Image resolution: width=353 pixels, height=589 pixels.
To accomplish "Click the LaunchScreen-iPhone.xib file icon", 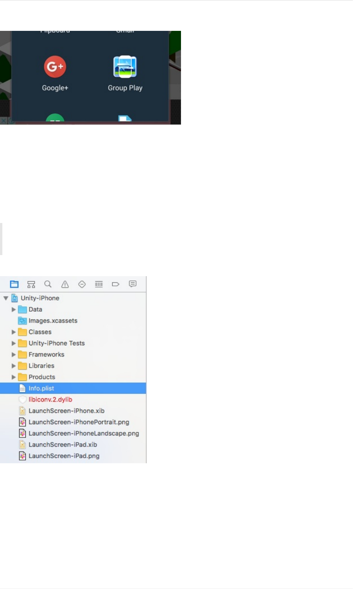I will pyautogui.click(x=23, y=411).
